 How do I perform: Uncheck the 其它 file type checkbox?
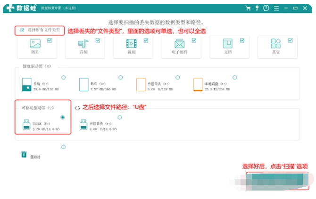[291, 40]
